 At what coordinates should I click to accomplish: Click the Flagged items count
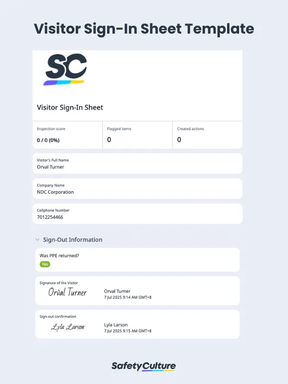(x=109, y=140)
